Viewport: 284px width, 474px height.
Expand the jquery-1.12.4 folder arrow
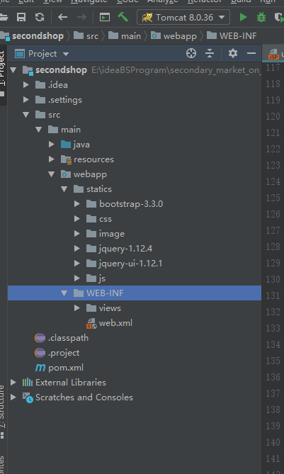(77, 249)
